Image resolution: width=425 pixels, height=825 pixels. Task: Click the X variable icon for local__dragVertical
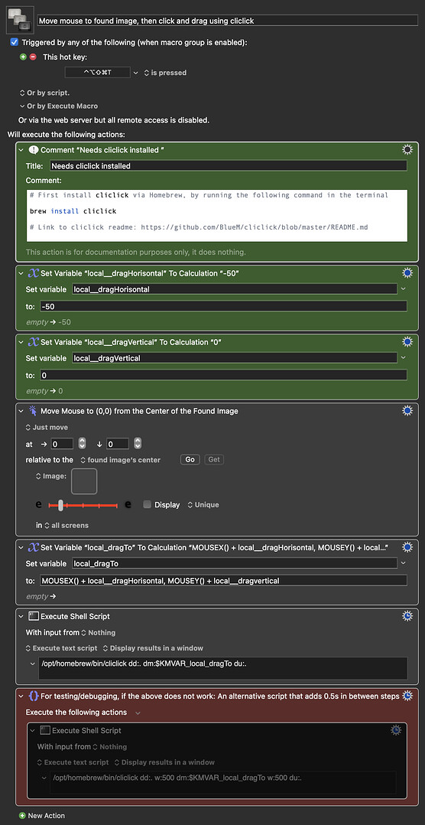tap(34, 342)
